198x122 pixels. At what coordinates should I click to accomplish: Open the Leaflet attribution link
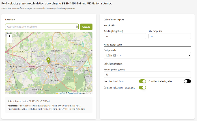tap(62, 93)
